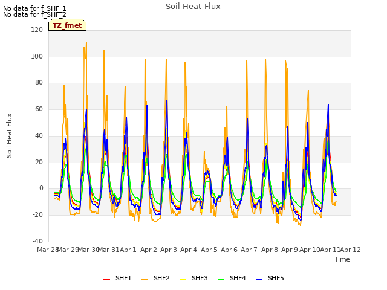Click the Mar 30 x-axis label
Viewport: 387px width, 290px height.
[x=88, y=250]
